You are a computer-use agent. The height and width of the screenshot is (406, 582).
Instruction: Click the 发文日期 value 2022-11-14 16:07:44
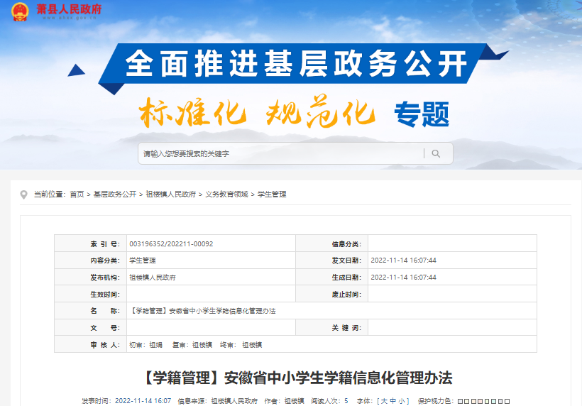403,260
